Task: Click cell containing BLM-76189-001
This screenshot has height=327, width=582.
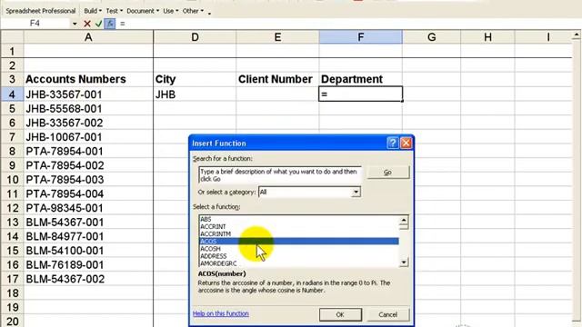Action: pyautogui.click(x=88, y=264)
